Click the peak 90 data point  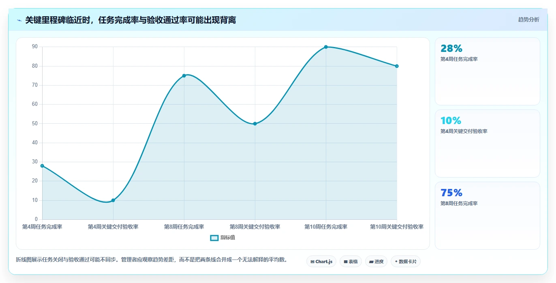pos(326,47)
